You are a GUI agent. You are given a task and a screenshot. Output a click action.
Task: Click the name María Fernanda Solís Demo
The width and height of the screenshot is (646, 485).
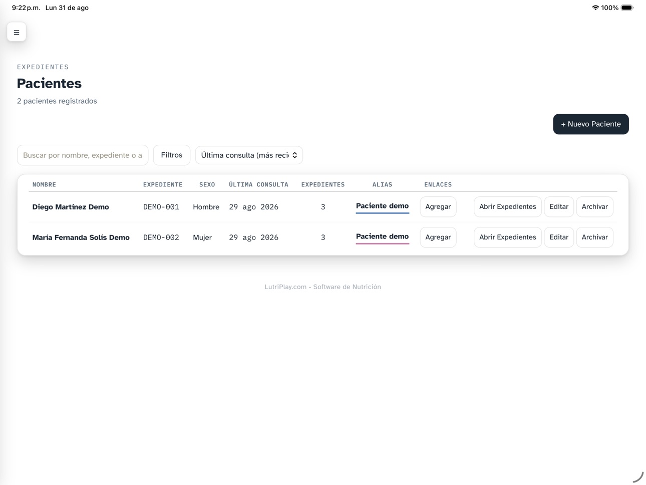coord(81,237)
